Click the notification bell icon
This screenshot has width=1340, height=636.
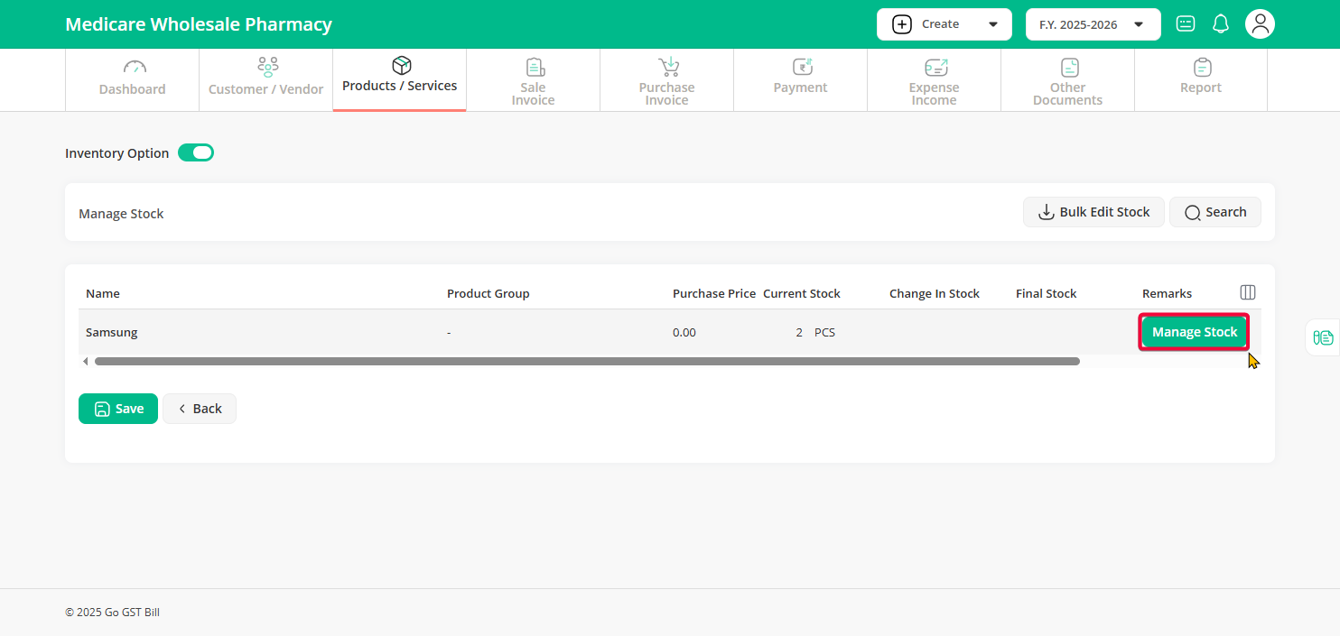1221,24
